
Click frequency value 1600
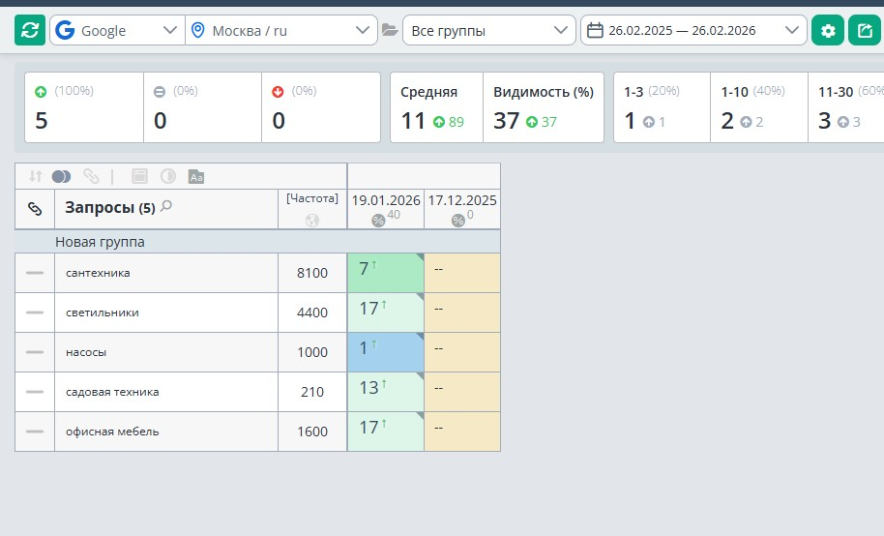point(312,432)
